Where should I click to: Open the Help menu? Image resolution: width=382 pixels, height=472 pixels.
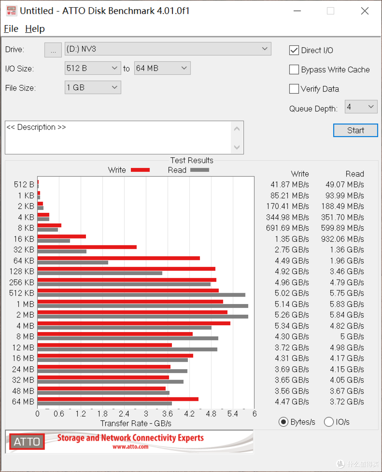pos(34,29)
